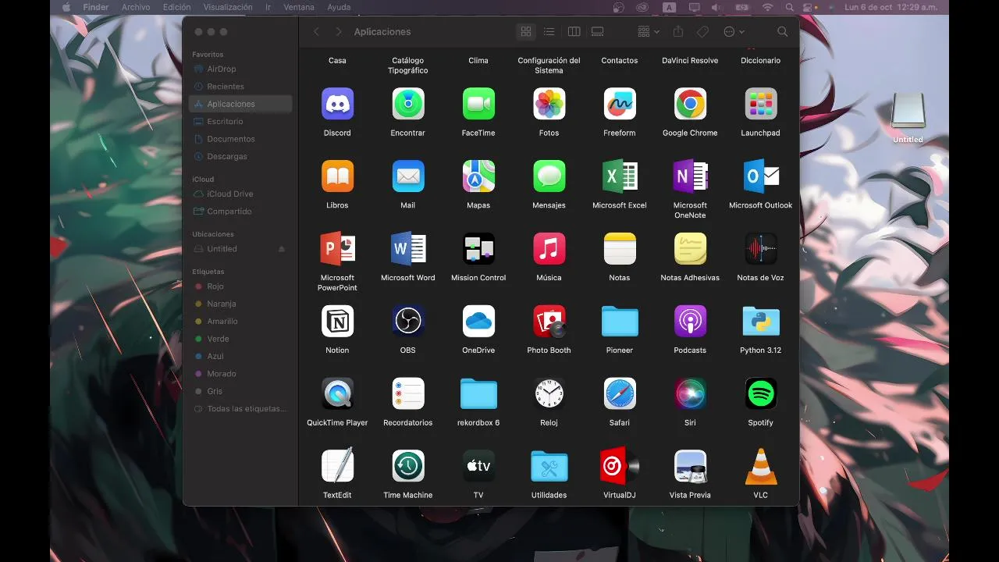Select the Podcasts app icon

coord(690,322)
